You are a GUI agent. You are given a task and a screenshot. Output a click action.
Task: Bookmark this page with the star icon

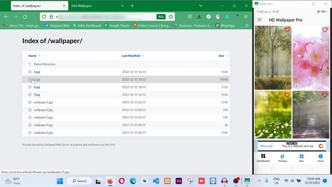click(171, 17)
